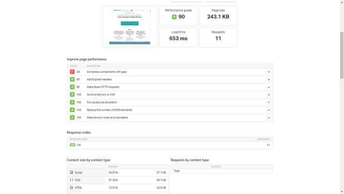
Task: Expand the Compress components with gzip row
Action: pos(269,72)
